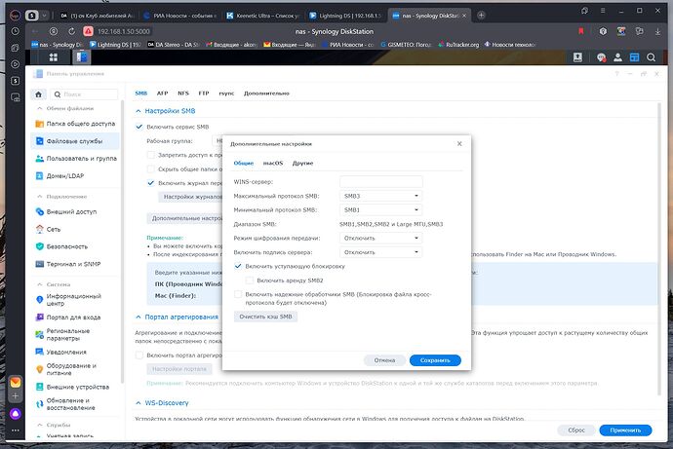Open Сеть in sidebar
Viewport: 673px width, 449px height.
[75, 229]
